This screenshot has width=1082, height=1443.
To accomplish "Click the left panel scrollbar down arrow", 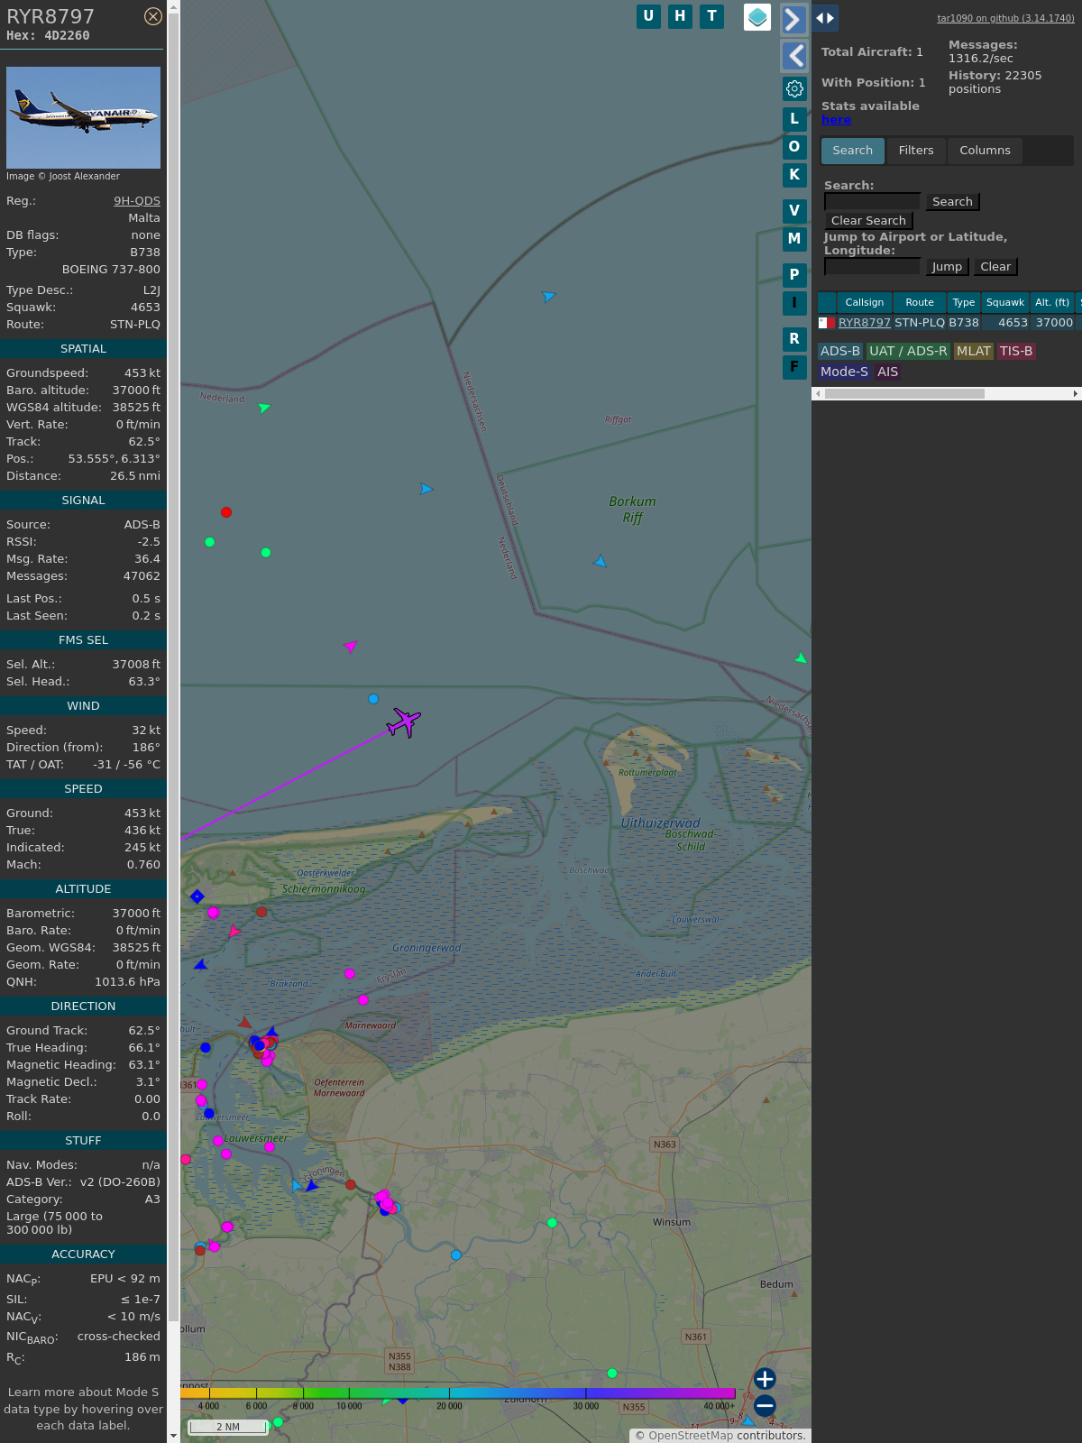I will point(173,1435).
